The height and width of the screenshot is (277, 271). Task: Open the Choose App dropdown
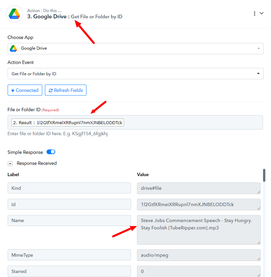[136, 49]
